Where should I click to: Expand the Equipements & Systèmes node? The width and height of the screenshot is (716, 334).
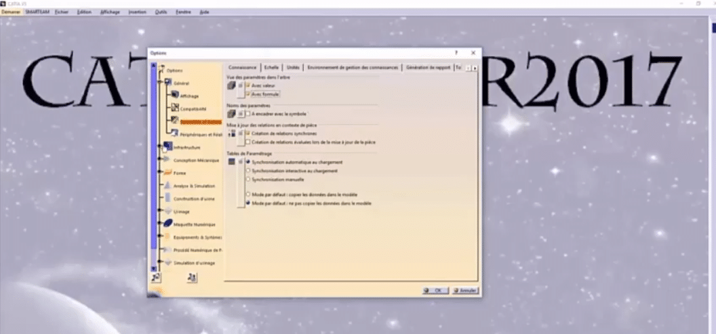click(x=160, y=237)
